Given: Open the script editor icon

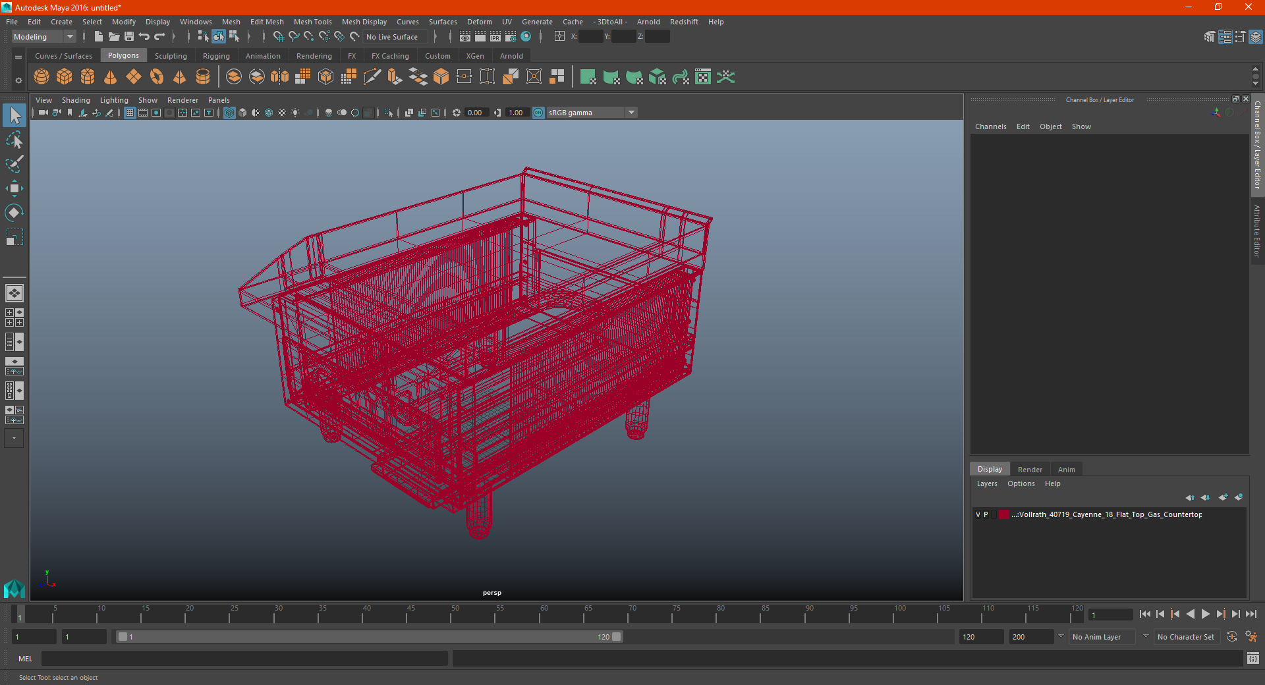Looking at the screenshot, I should pyautogui.click(x=1253, y=659).
